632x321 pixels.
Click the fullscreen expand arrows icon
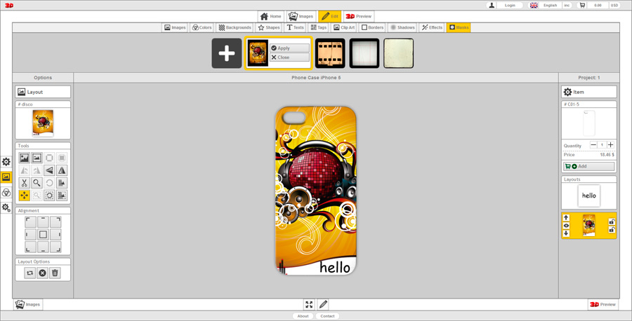click(x=309, y=304)
